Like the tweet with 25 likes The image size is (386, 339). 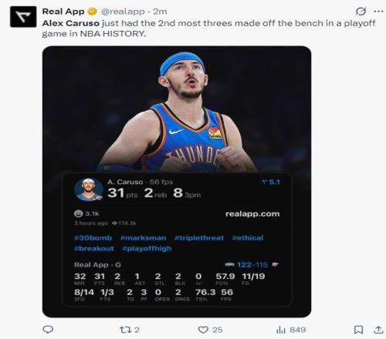point(210,330)
